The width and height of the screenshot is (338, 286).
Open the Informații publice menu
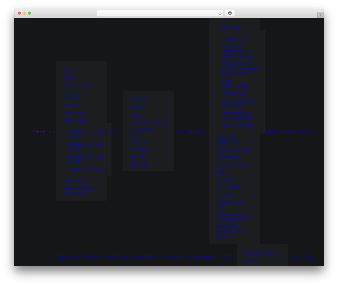(x=190, y=131)
